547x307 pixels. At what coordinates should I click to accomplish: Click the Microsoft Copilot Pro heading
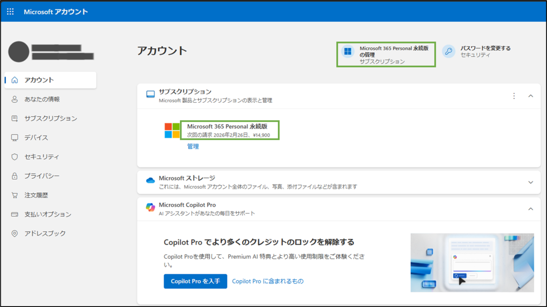187,205
